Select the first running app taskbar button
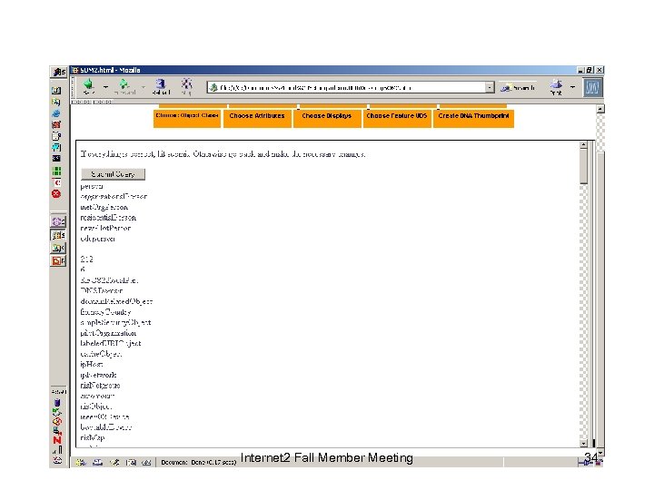The height and width of the screenshot is (490, 654). pyautogui.click(x=58, y=221)
